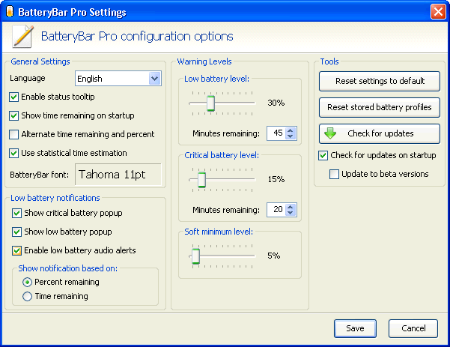This screenshot has width=450, height=347.
Task: Open the Language dropdown list
Action: tap(155, 79)
